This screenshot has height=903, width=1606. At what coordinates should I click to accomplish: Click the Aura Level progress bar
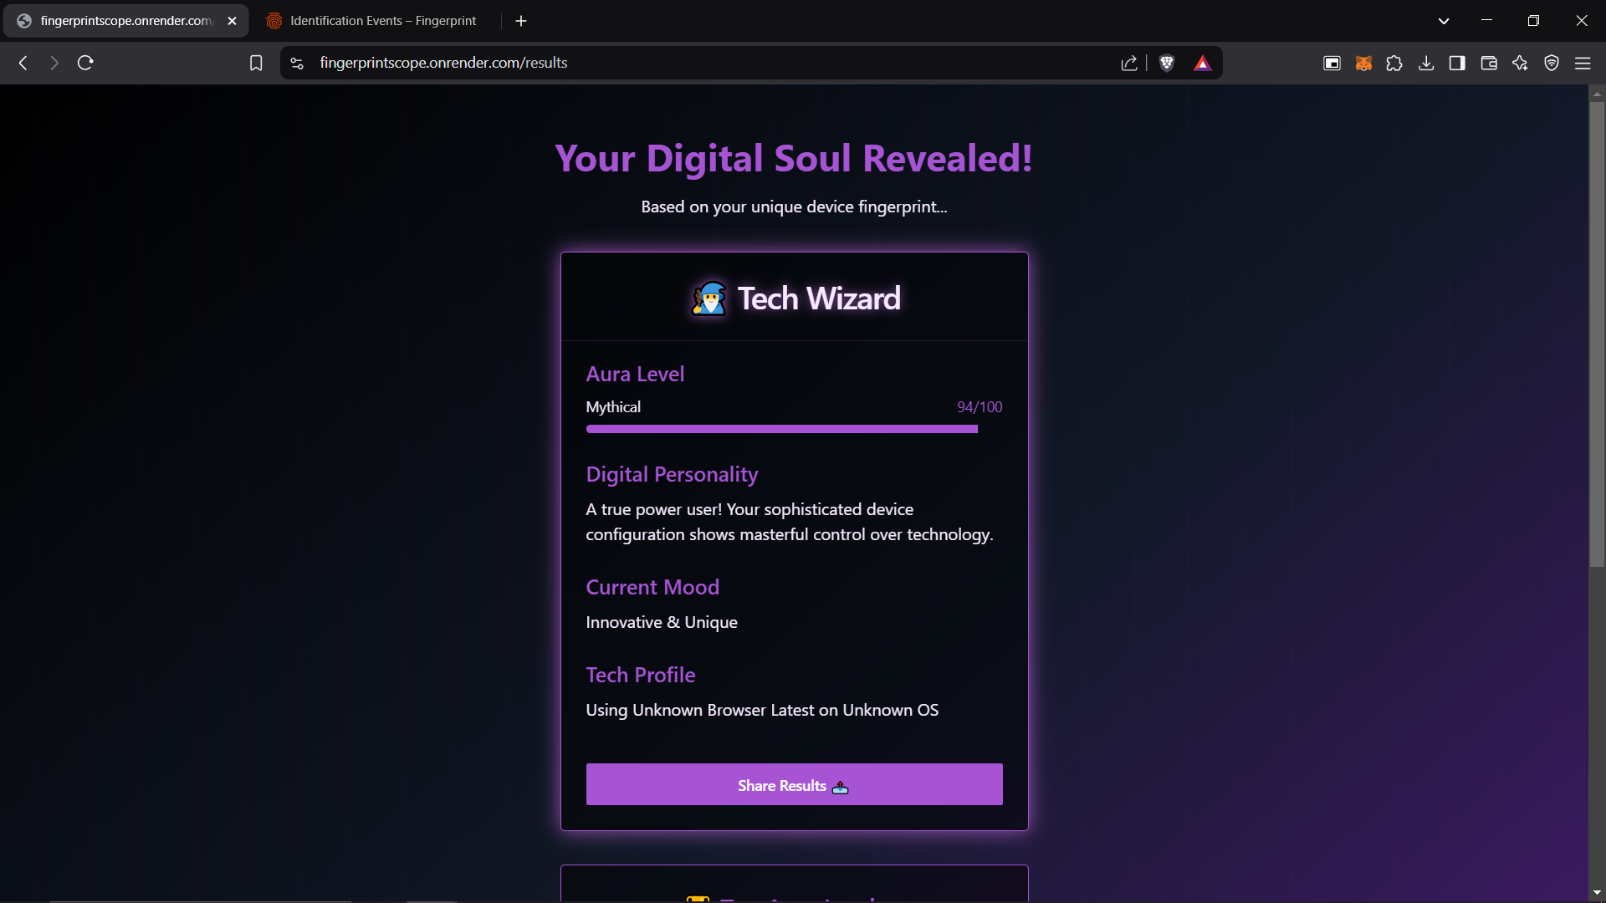(781, 429)
